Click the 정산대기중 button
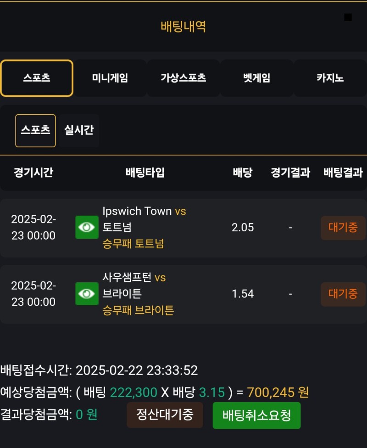367x448 pixels. click(x=165, y=415)
